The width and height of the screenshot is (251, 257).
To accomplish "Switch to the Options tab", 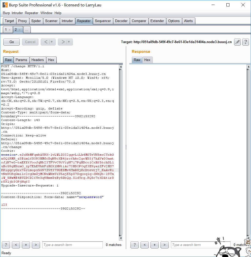I will [x=174, y=21].
